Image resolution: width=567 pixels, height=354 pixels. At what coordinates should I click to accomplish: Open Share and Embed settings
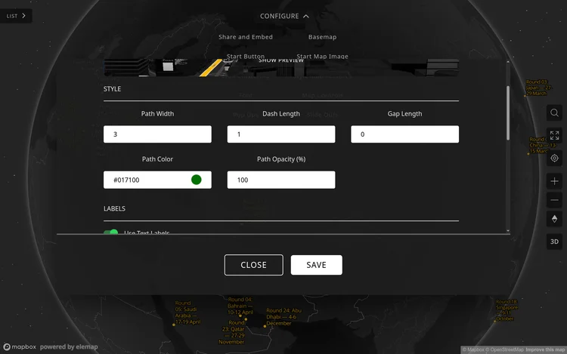246,37
